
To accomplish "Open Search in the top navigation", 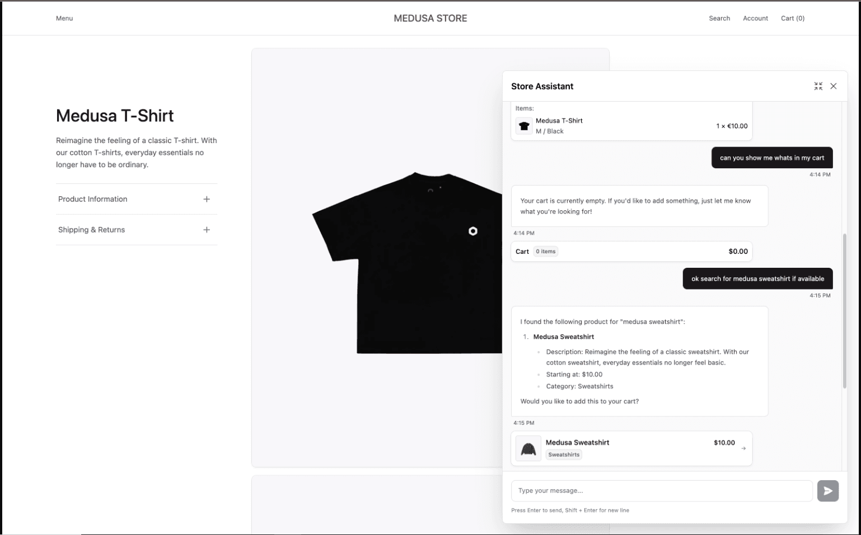I will pos(719,18).
